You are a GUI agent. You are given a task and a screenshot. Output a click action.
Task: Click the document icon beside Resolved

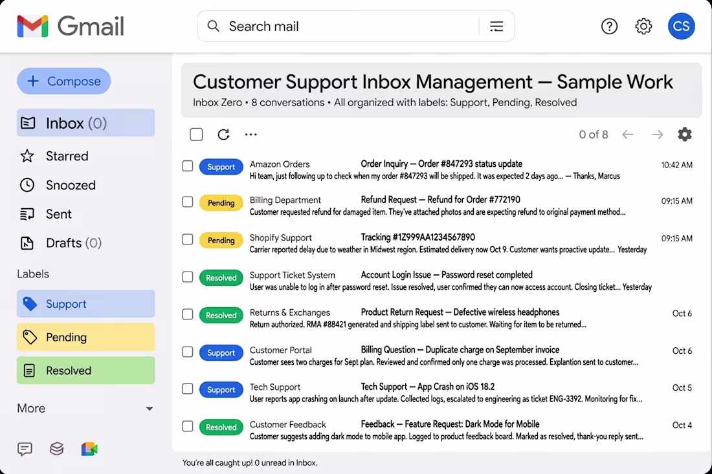point(29,371)
